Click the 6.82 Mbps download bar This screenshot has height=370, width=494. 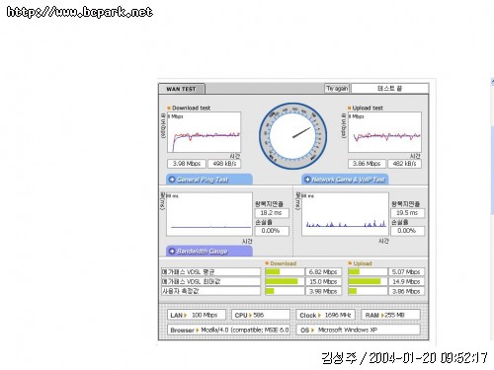[285, 271]
